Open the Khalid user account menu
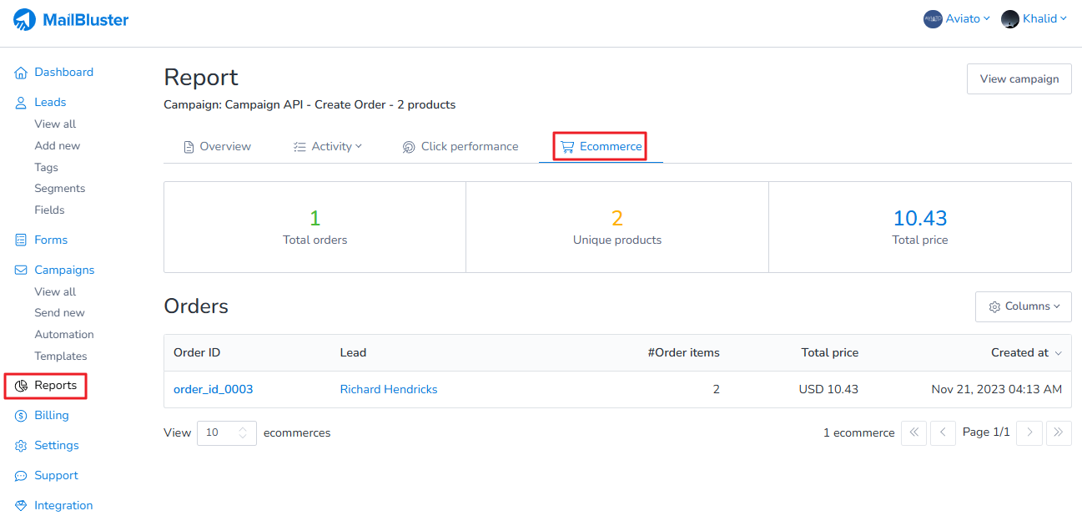Viewport: 1082px width, 531px height. click(1034, 19)
